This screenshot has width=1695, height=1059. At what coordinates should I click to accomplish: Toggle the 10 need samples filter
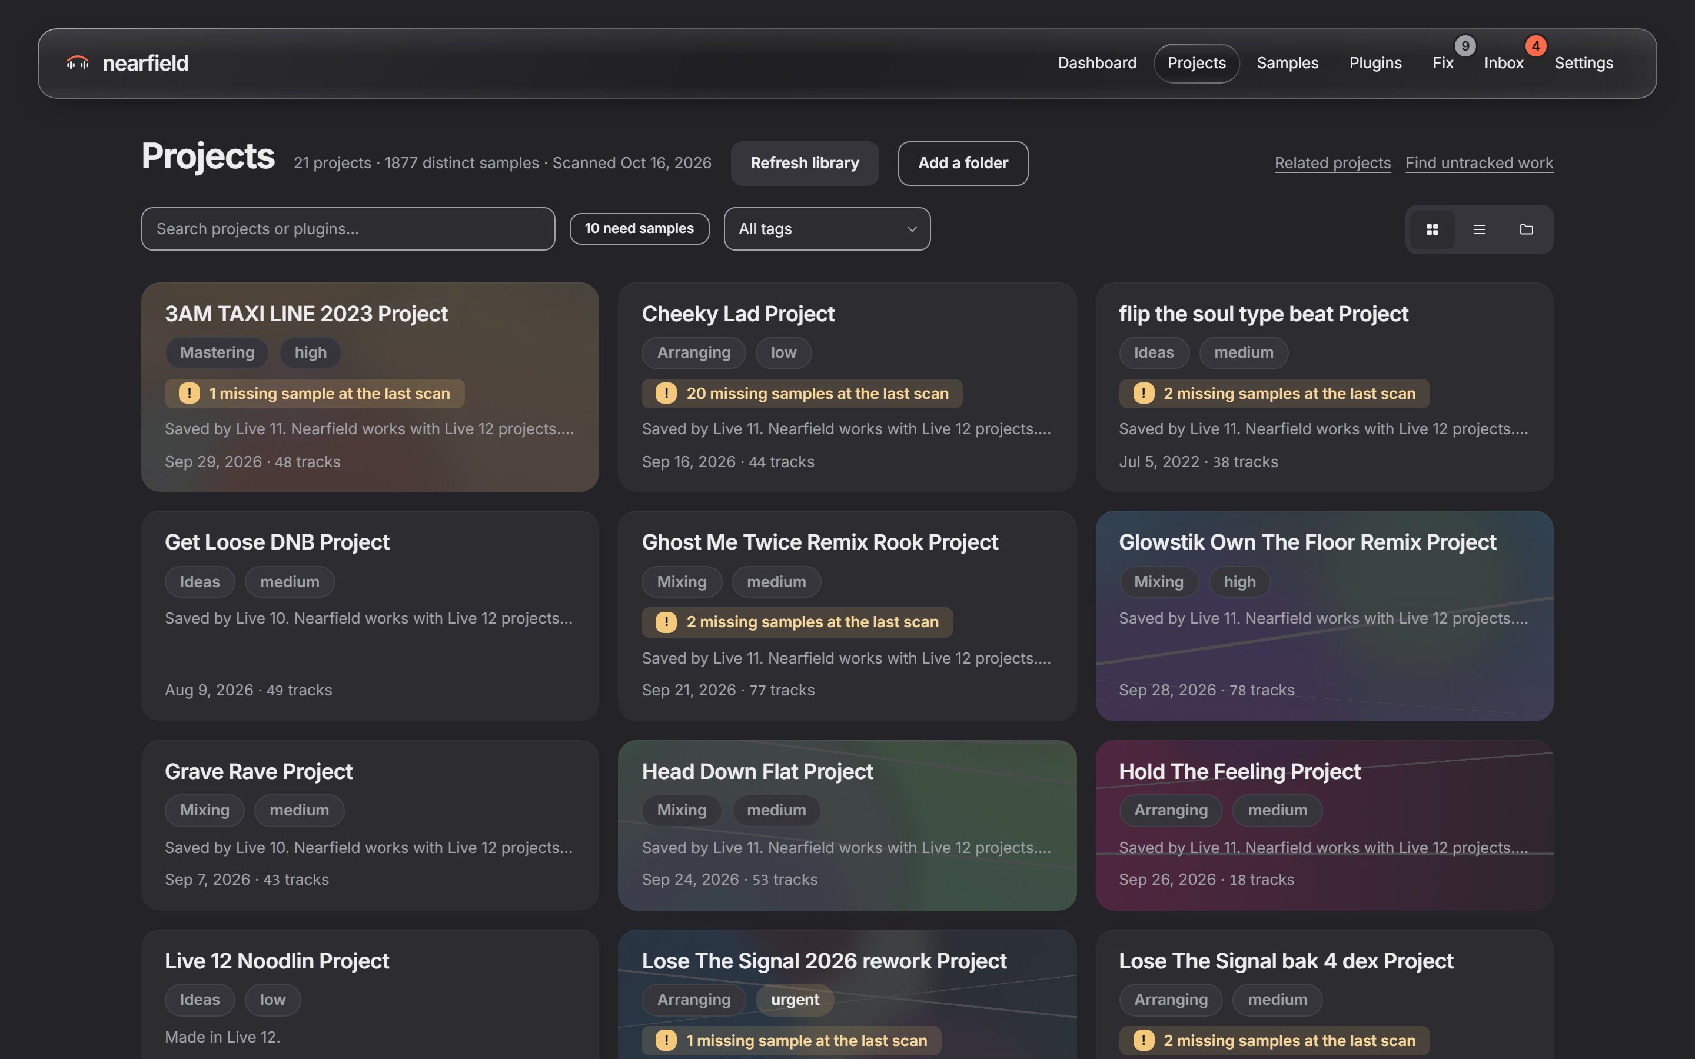pos(639,228)
